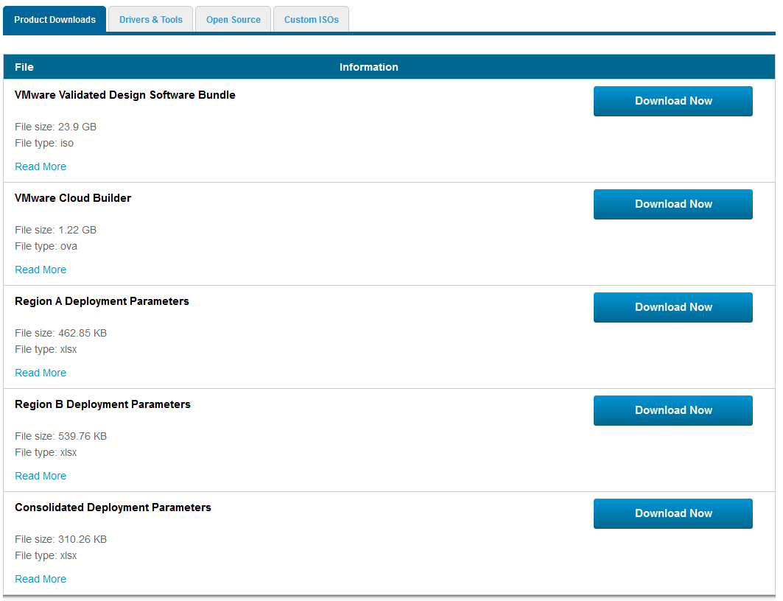Open the Open Source tab
Viewport: 783px width, 601px height.
click(234, 19)
